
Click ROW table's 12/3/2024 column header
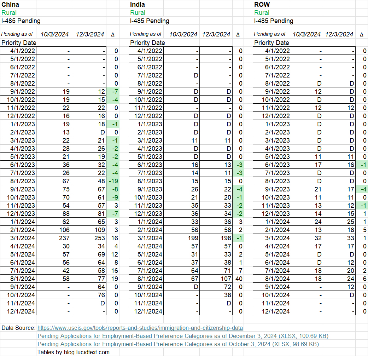click(x=339, y=34)
